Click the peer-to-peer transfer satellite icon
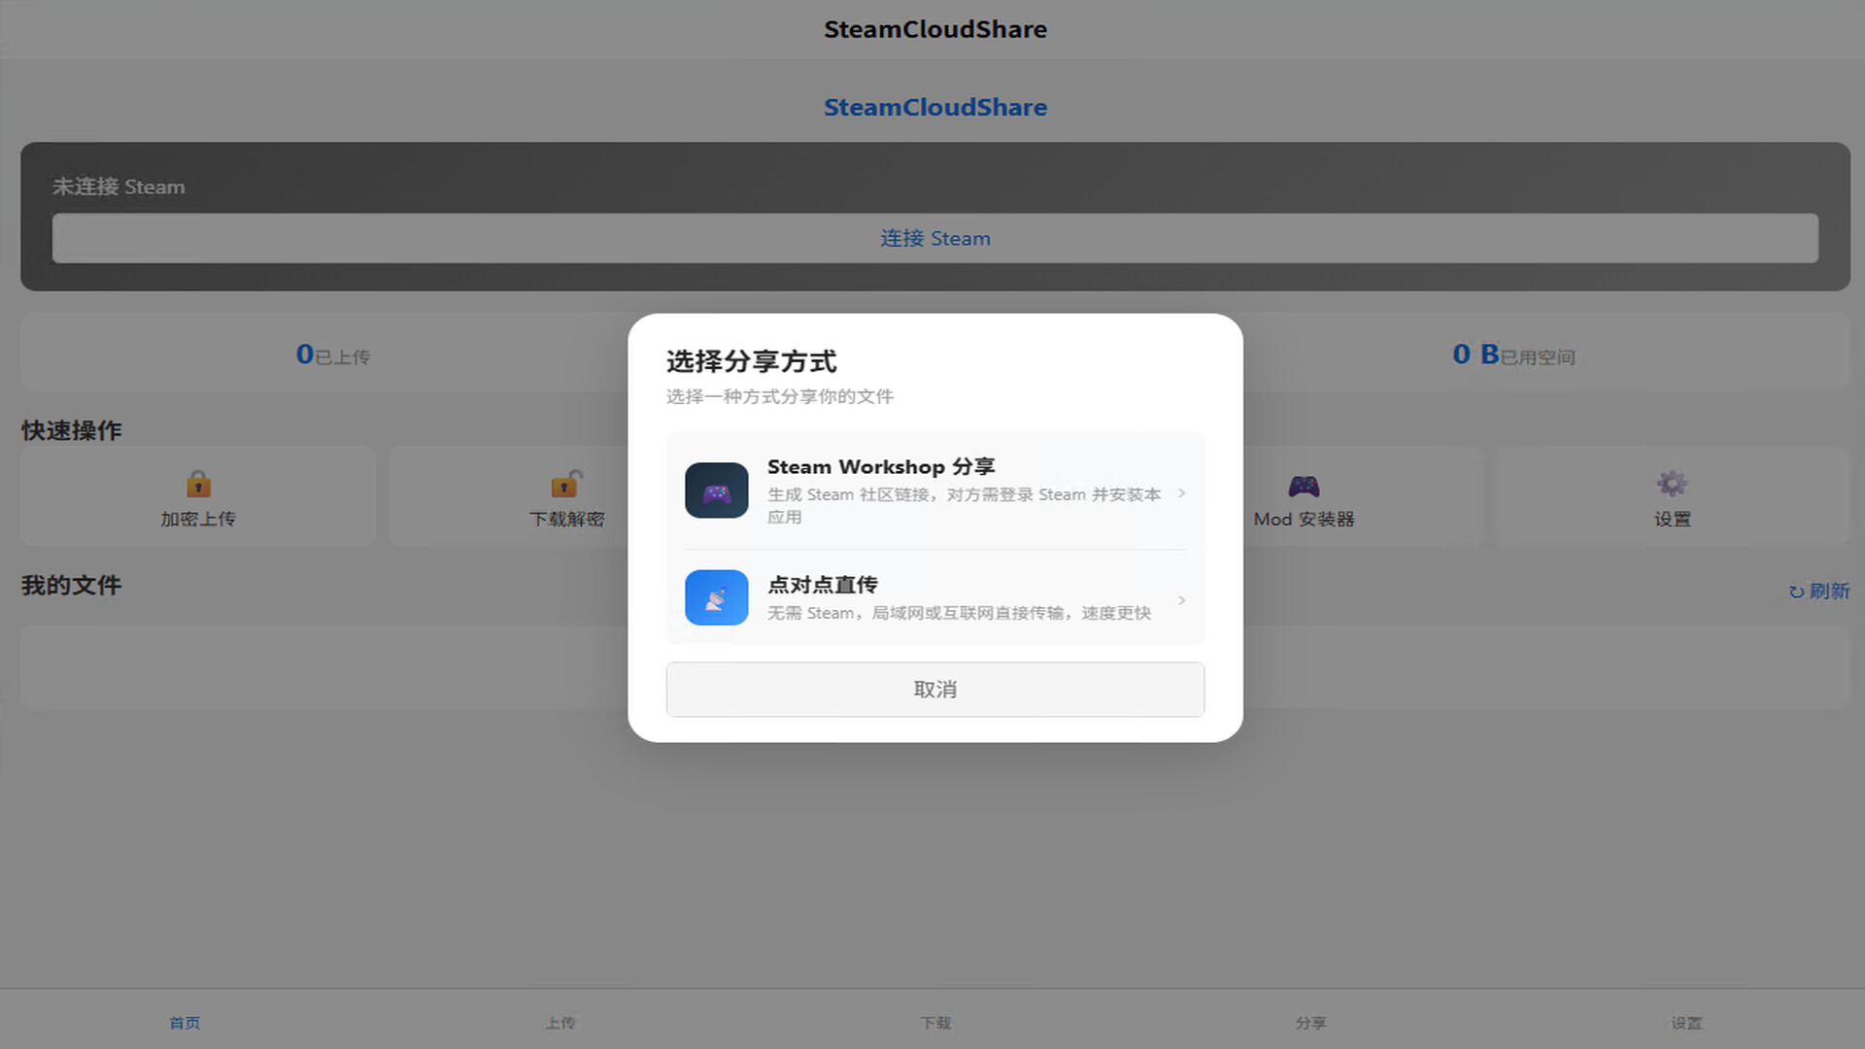This screenshot has height=1049, width=1865. click(716, 597)
